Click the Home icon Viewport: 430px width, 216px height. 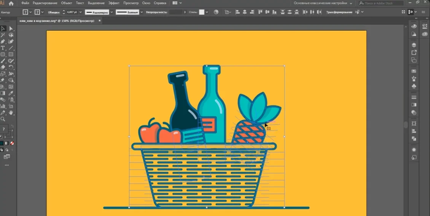[x=11, y=3]
